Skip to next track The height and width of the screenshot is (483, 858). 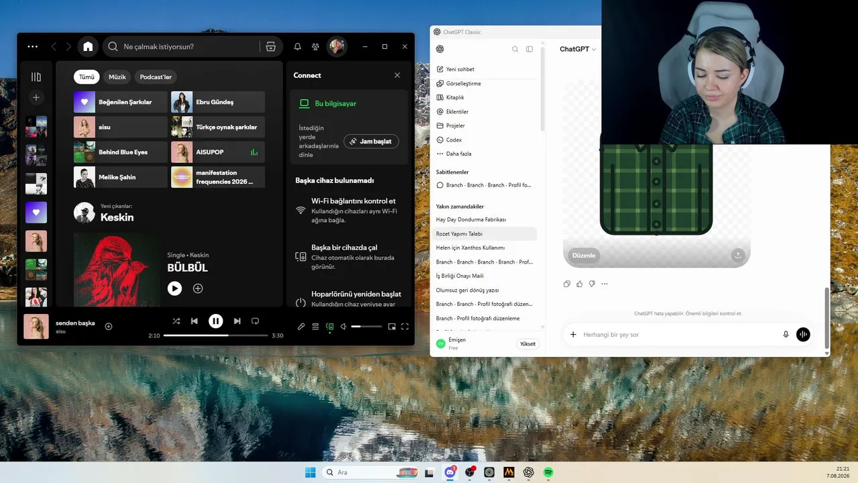[237, 321]
